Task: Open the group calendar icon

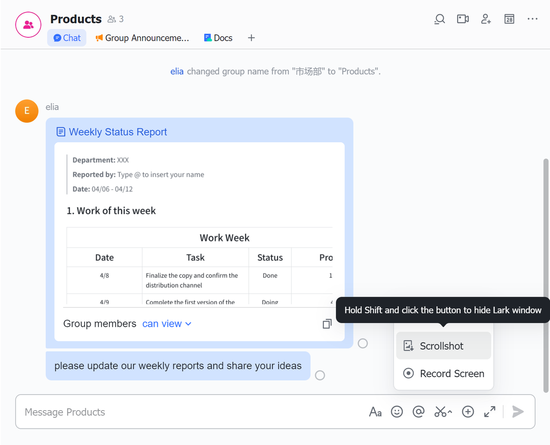Action: click(x=509, y=19)
